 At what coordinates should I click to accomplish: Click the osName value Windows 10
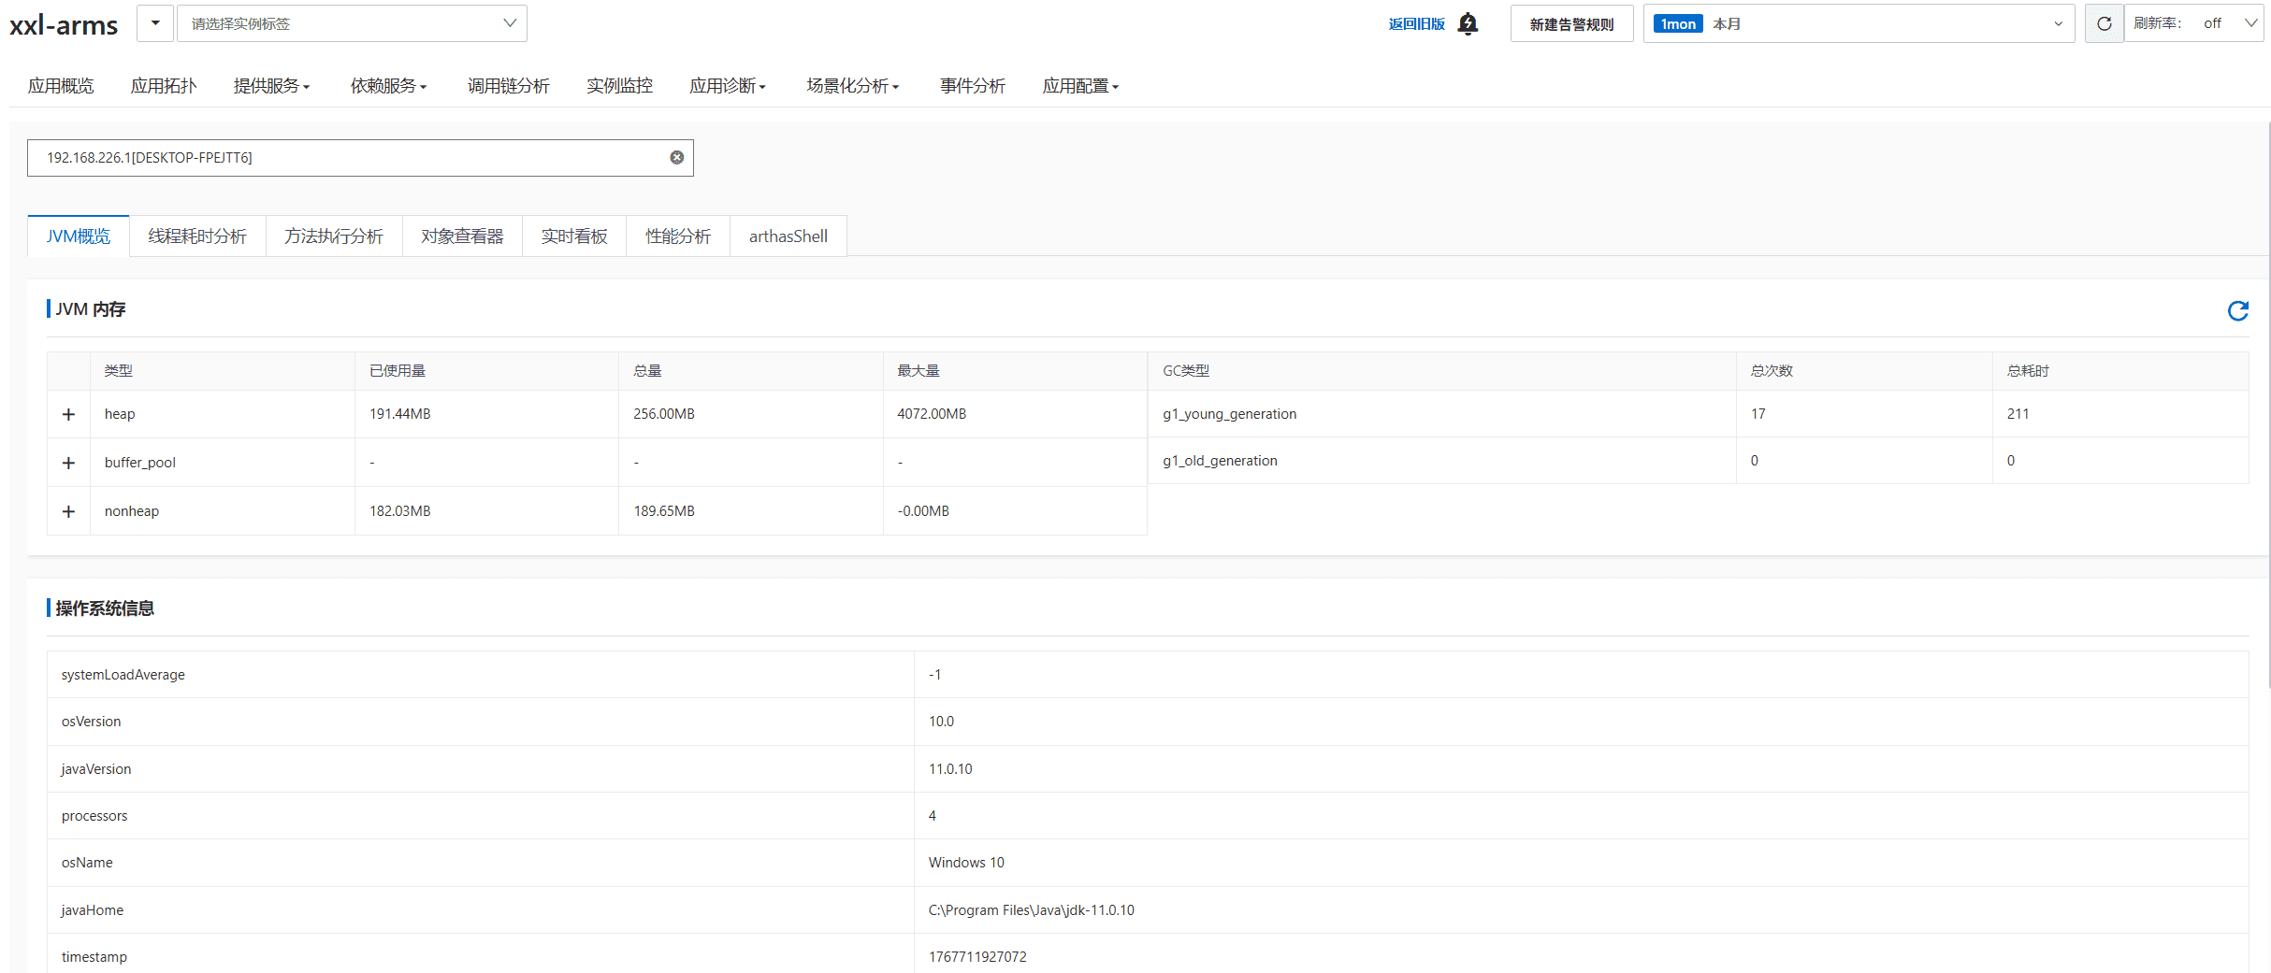(966, 863)
